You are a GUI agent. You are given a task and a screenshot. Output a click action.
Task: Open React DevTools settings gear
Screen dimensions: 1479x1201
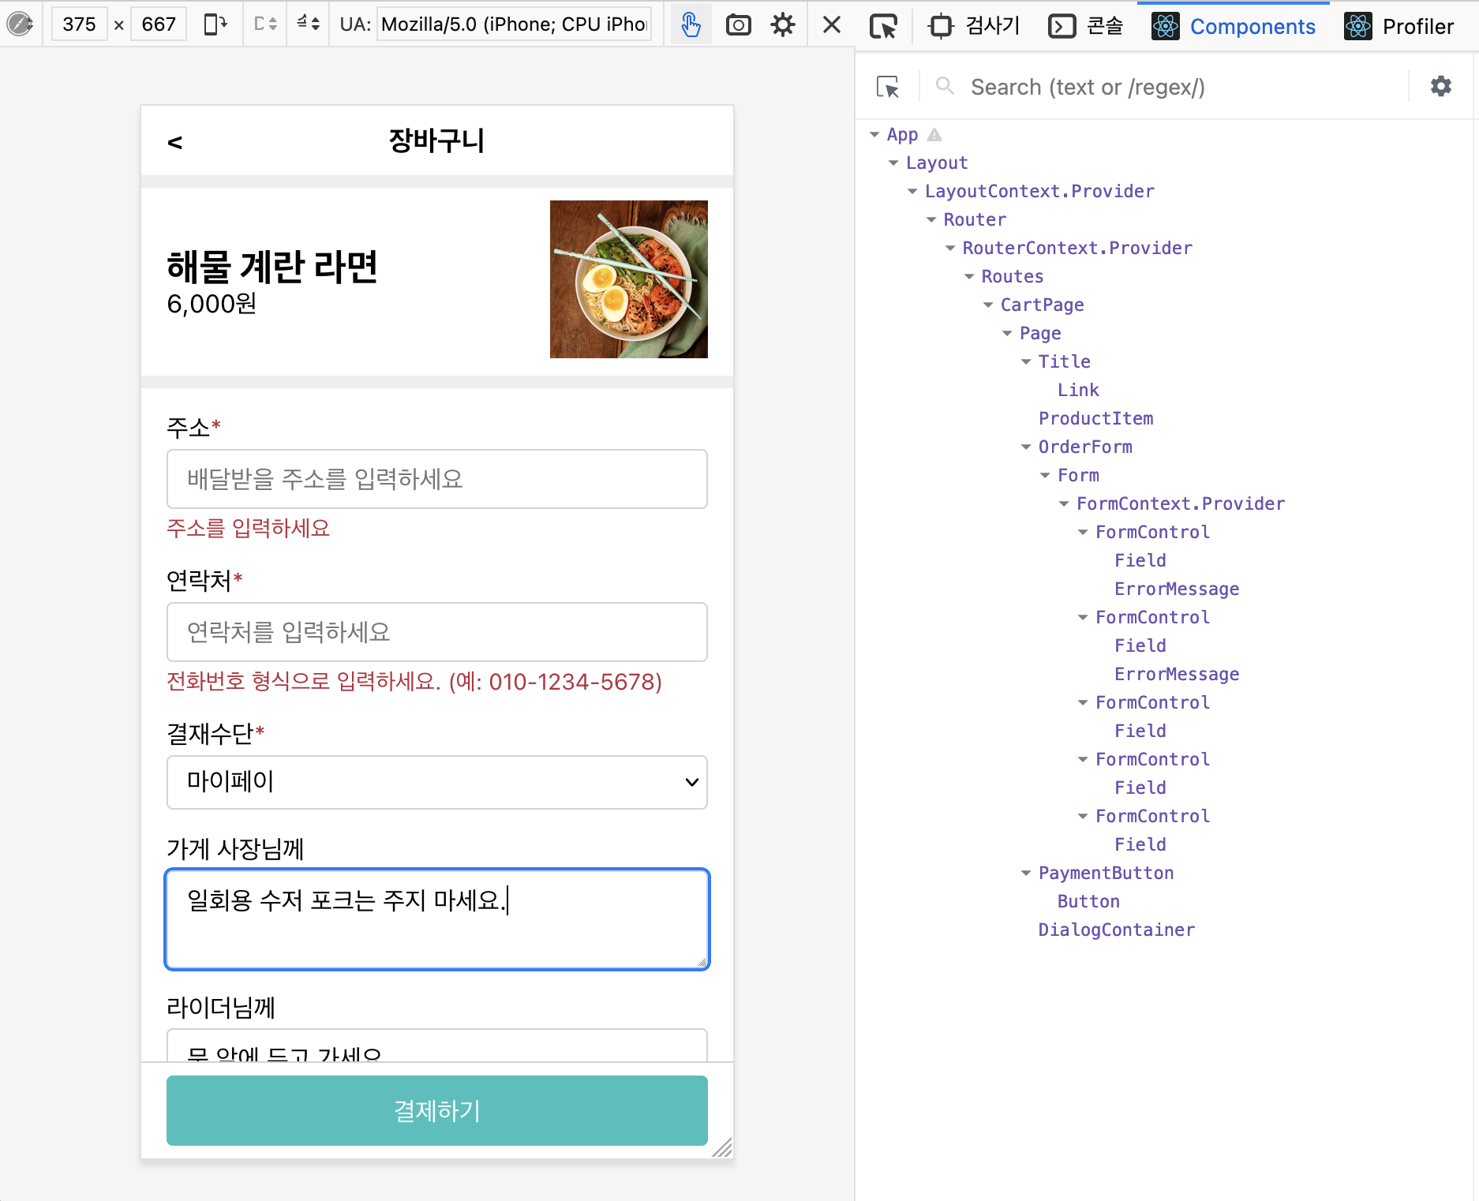[1441, 86]
